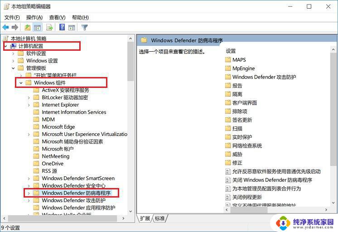
Task: Click the Export List toolbar icon
Action: coord(49,28)
